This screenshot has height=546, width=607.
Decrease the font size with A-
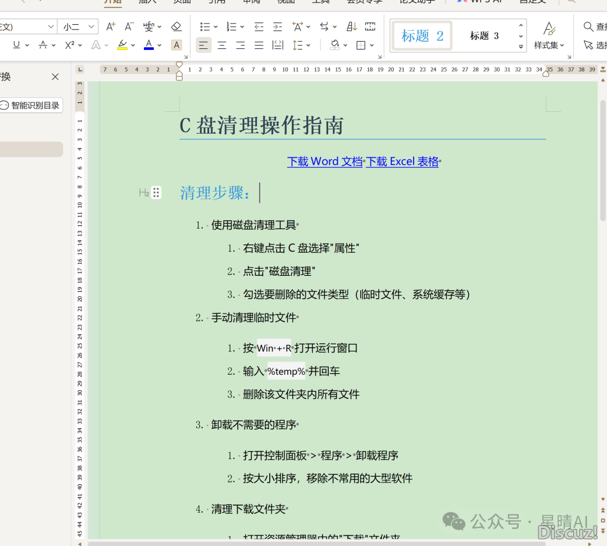click(129, 27)
